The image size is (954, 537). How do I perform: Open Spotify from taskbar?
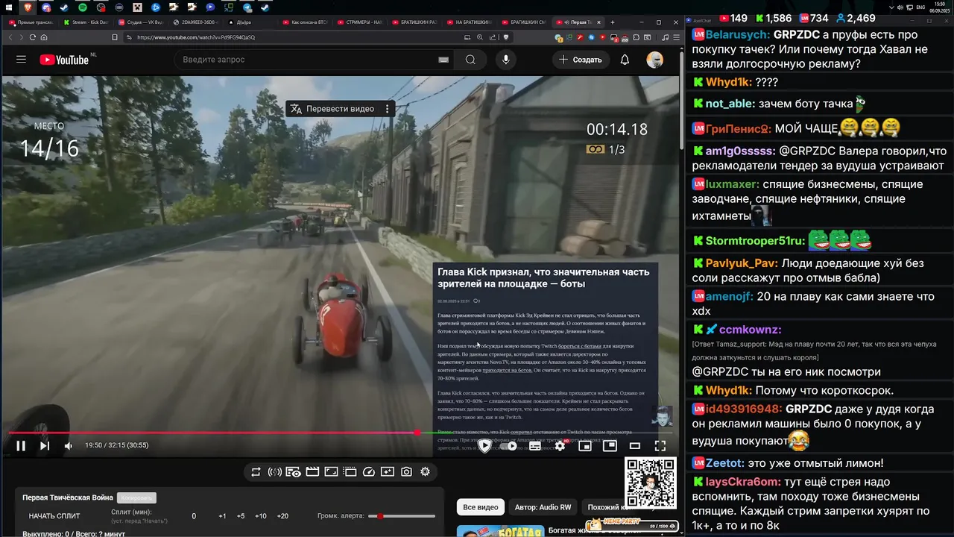click(x=82, y=7)
